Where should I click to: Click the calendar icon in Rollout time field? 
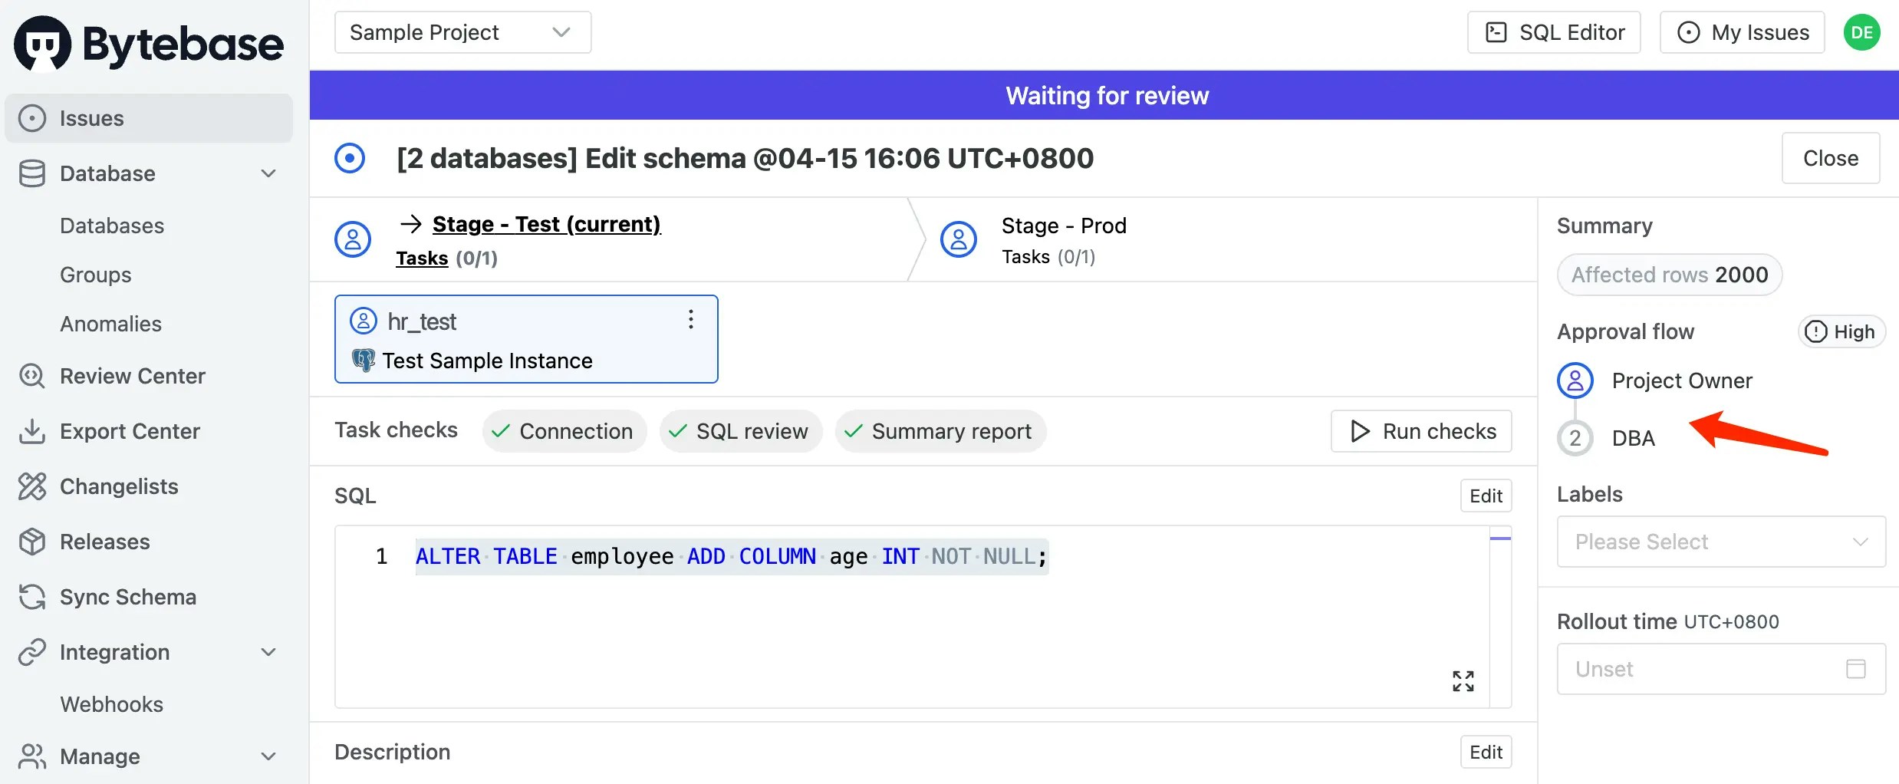point(1855,669)
